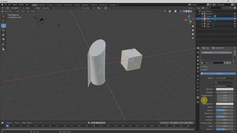Switch viewport to rendered shading sphere

tap(191, 11)
